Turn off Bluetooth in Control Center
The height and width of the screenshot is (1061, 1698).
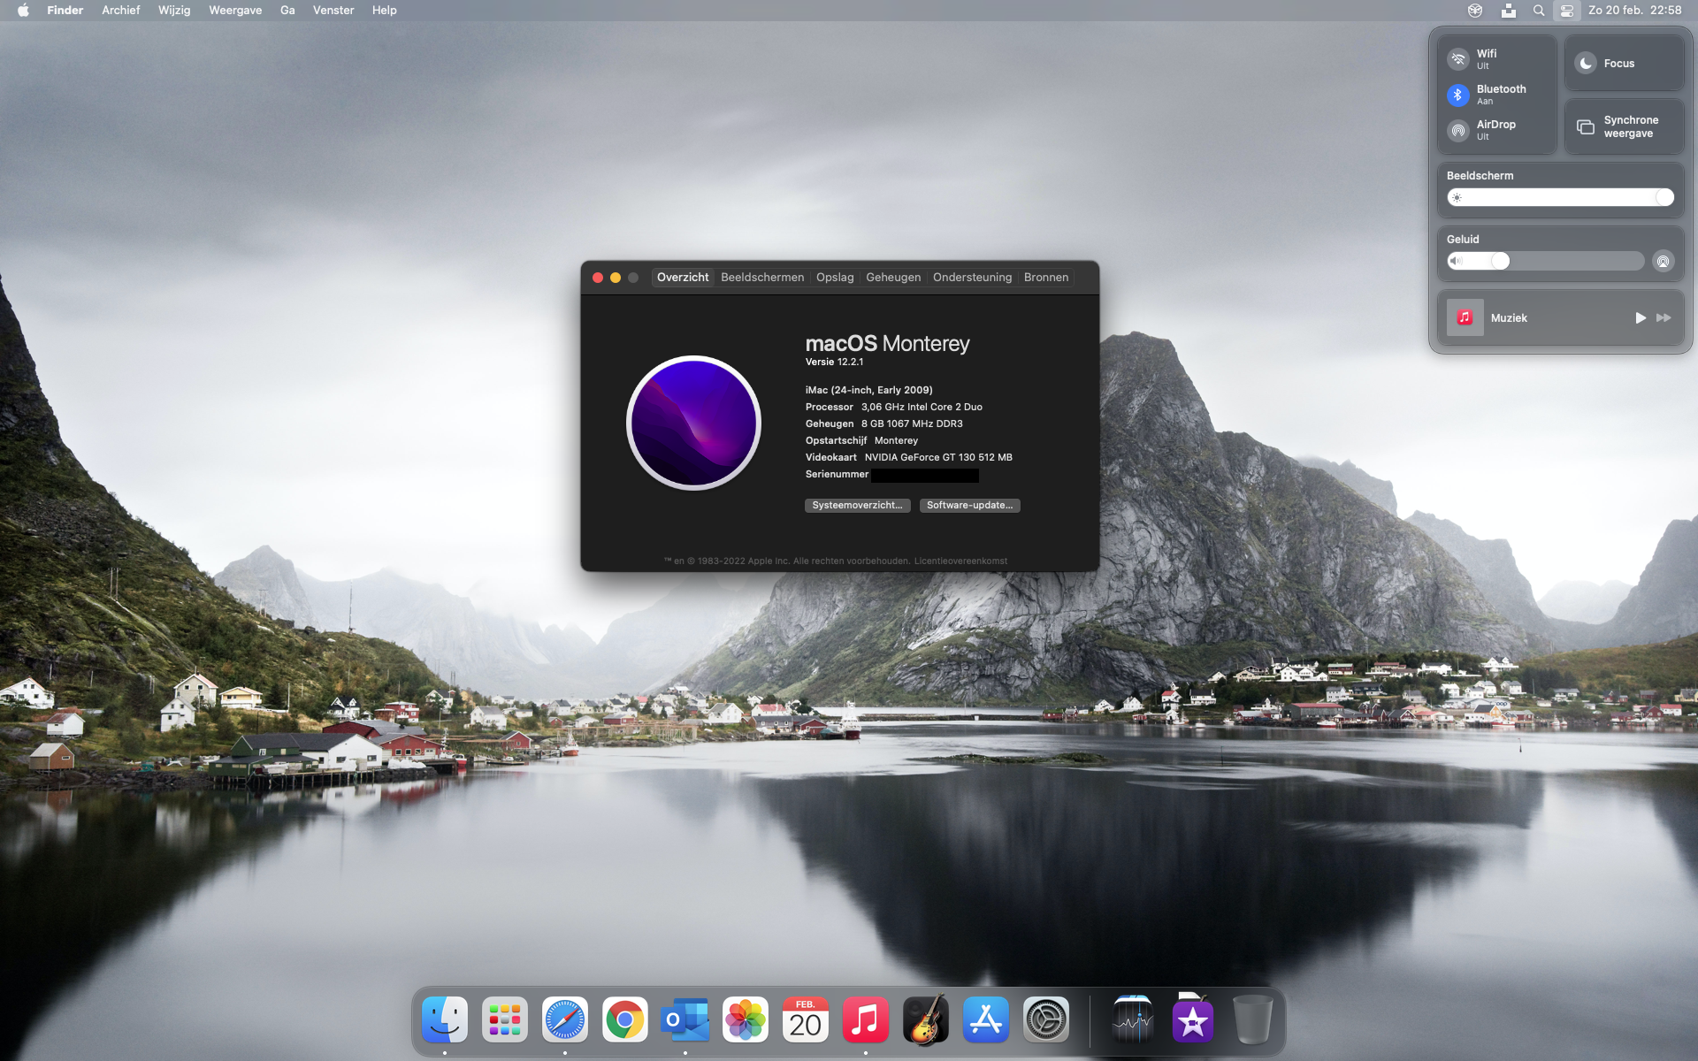[x=1458, y=95]
